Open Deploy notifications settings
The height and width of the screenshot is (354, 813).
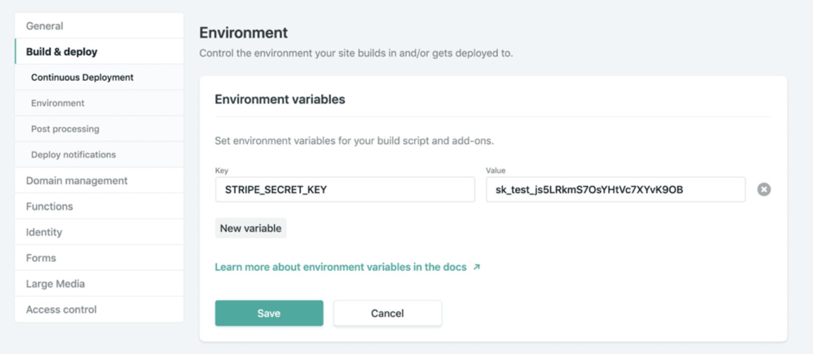coord(73,155)
